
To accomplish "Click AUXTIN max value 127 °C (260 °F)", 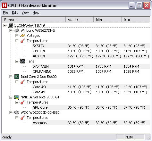I will point(136,56).
